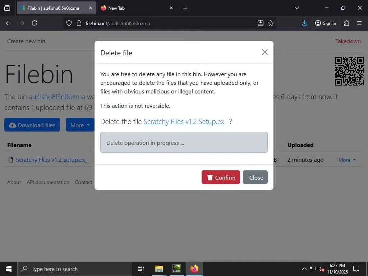This screenshot has height=276, width=368.
Task: Click the blue Download files button
Action: coord(32,125)
